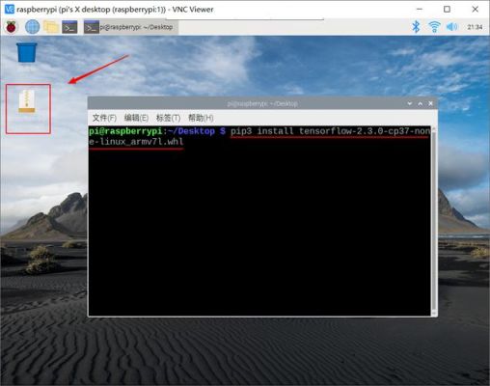490x386 pixels.
Task: Click the clock showing 21:34
Action: (x=475, y=27)
